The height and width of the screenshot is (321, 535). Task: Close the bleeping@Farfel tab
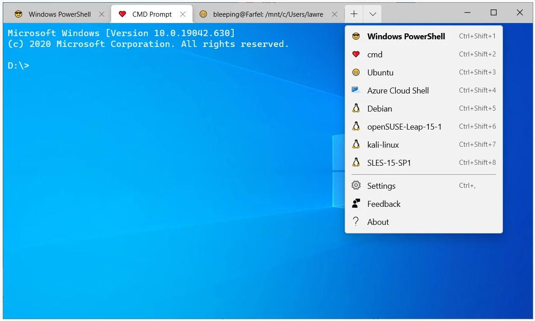pos(335,14)
